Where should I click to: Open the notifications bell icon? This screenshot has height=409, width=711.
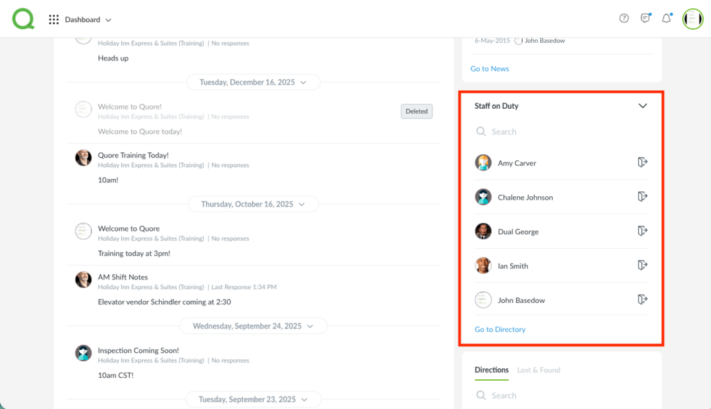667,19
